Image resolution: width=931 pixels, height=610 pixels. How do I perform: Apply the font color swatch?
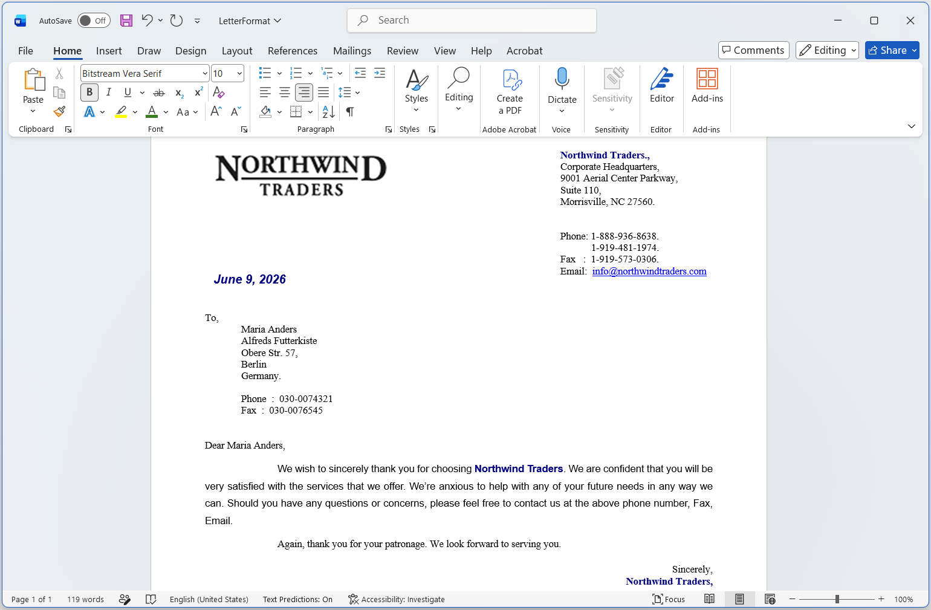tap(152, 112)
